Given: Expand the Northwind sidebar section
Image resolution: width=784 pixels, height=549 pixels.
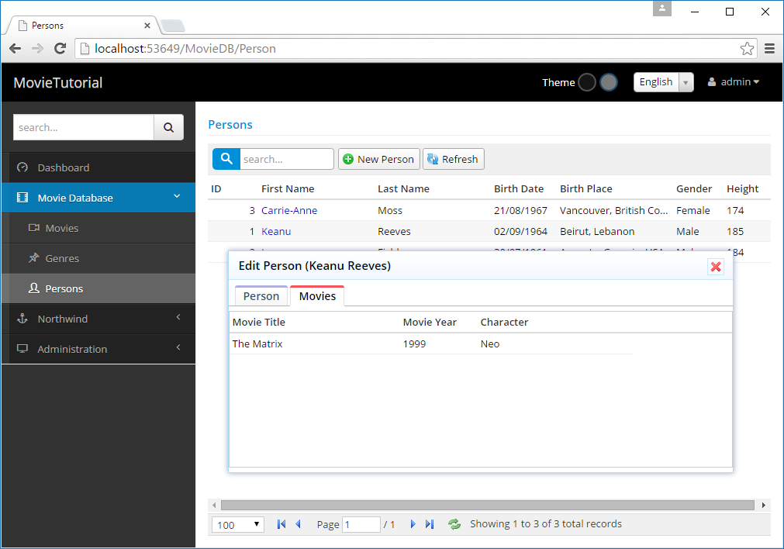Looking at the screenshot, I should [98, 319].
